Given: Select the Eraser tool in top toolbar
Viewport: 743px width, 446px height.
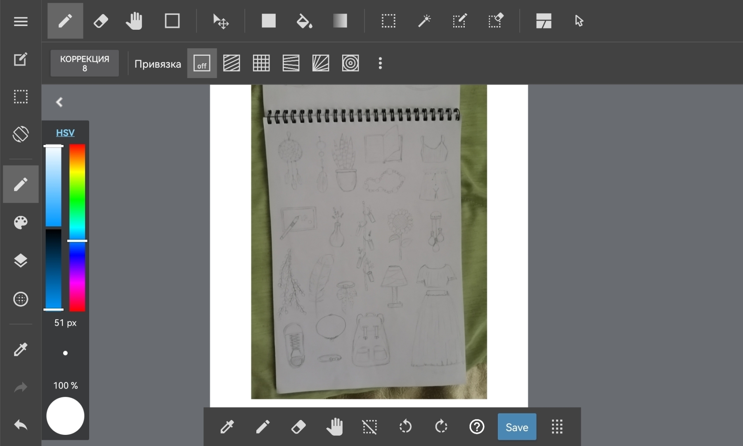Looking at the screenshot, I should click(x=101, y=21).
